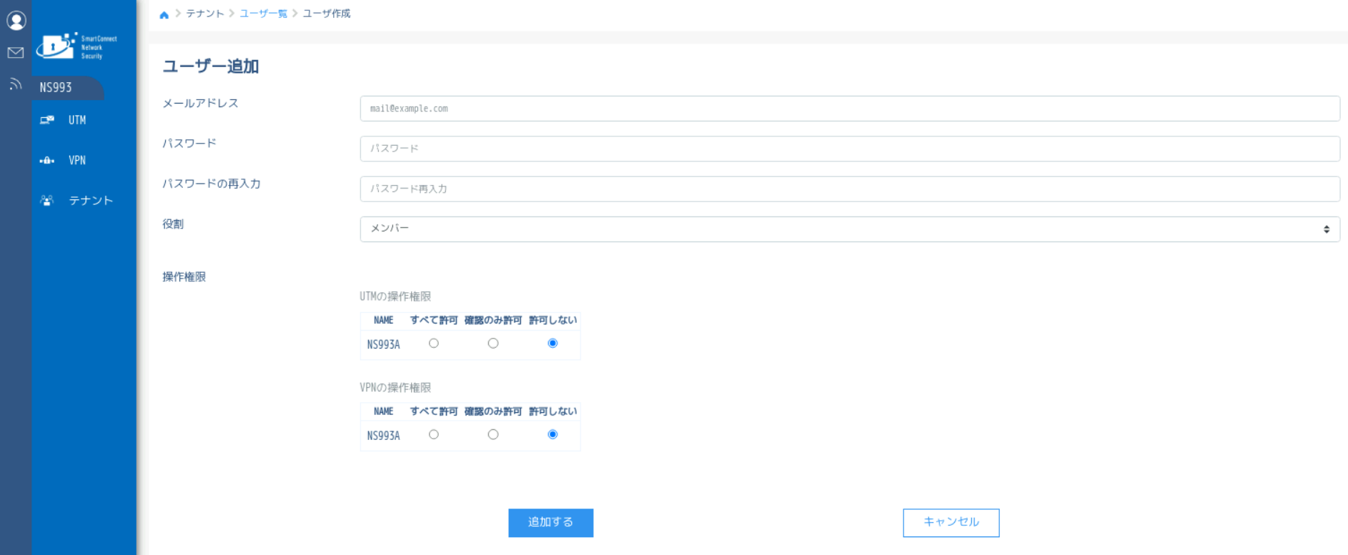The width and height of the screenshot is (1348, 555).
Task: Click the RSS feed icon
Action: pyautogui.click(x=16, y=84)
